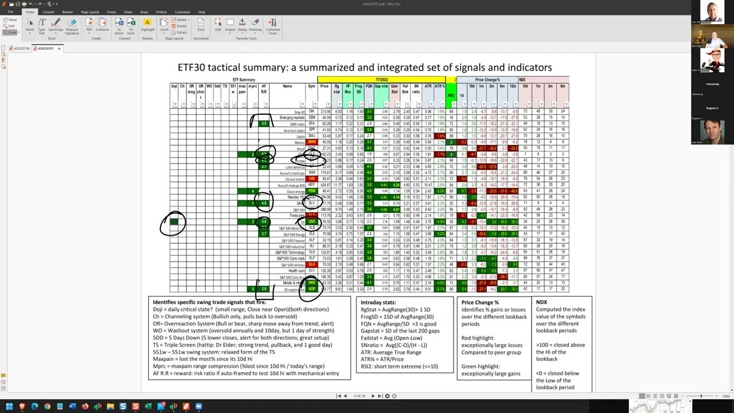
Task: Switch to the Review ribbon tab
Action: 68,11
